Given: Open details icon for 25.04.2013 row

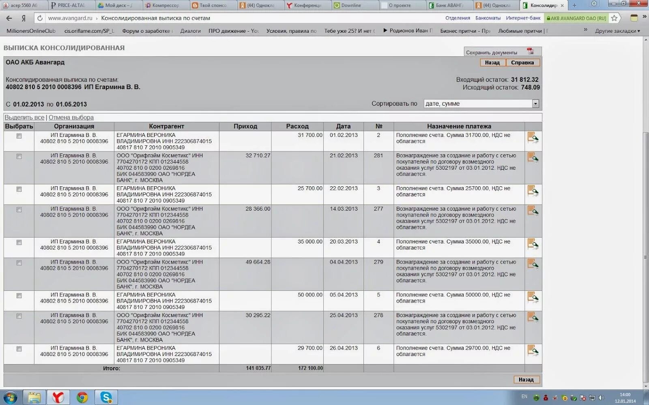Looking at the screenshot, I should pyautogui.click(x=533, y=318).
